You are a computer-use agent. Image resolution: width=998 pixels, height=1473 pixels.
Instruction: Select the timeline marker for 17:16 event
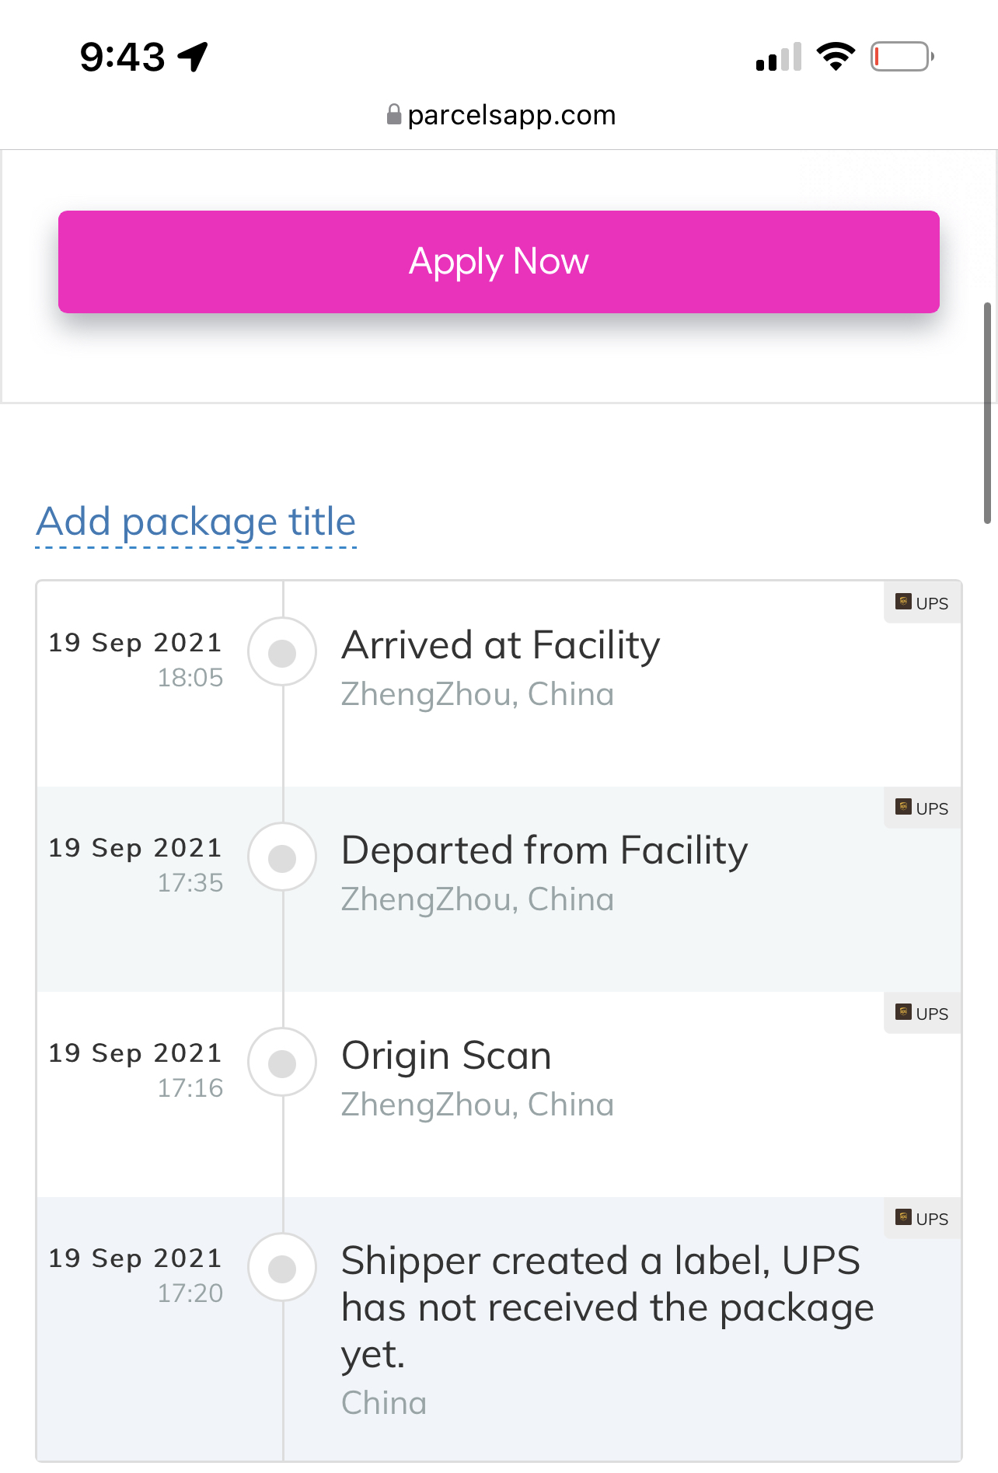(x=282, y=1063)
